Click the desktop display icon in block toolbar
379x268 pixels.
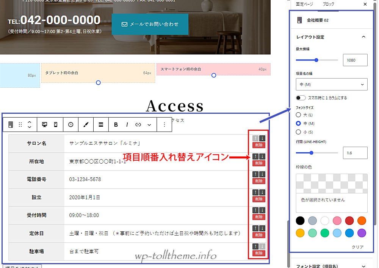44,125
